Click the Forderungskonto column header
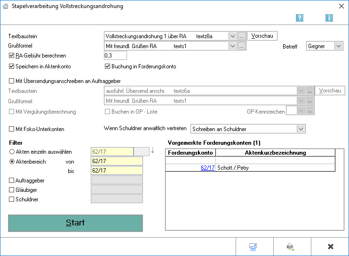The height and width of the screenshot is (256, 349). click(190, 153)
